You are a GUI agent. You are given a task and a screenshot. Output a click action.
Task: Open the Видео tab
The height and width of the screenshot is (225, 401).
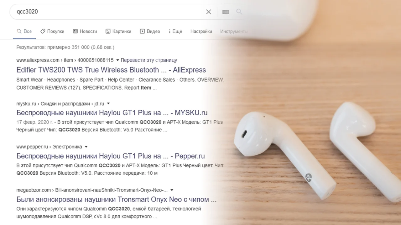(150, 31)
